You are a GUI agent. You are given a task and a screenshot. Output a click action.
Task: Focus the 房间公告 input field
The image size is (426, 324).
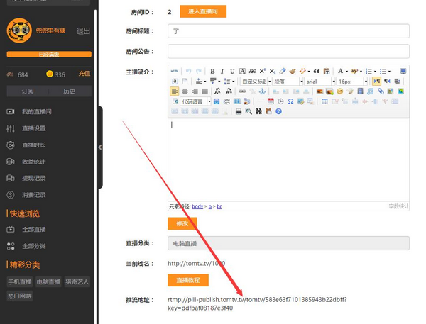[288, 51]
